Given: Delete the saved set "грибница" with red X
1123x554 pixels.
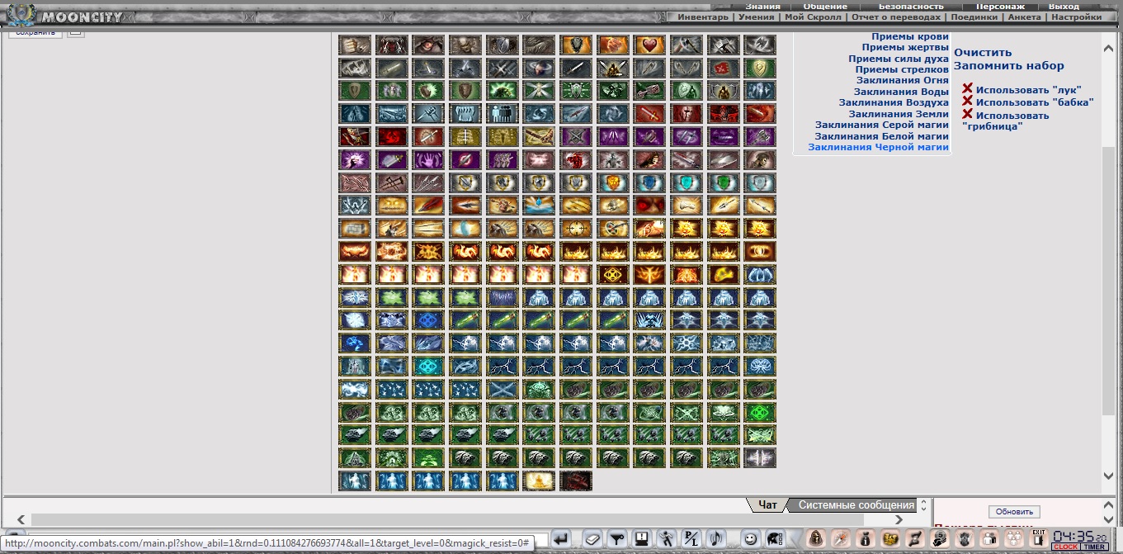Looking at the screenshot, I should pos(968,113).
